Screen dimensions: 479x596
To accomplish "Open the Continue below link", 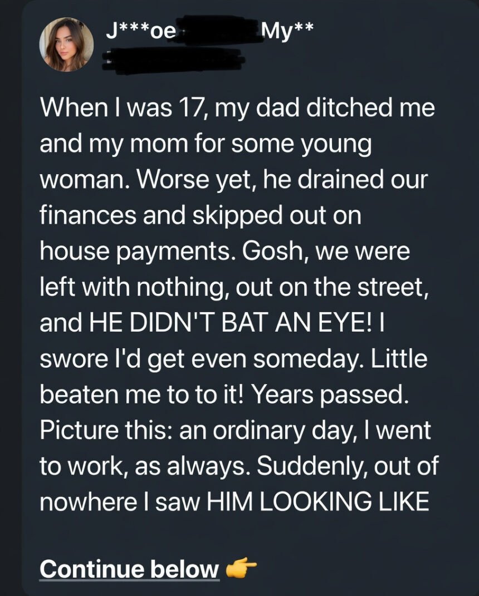I will point(129,569).
